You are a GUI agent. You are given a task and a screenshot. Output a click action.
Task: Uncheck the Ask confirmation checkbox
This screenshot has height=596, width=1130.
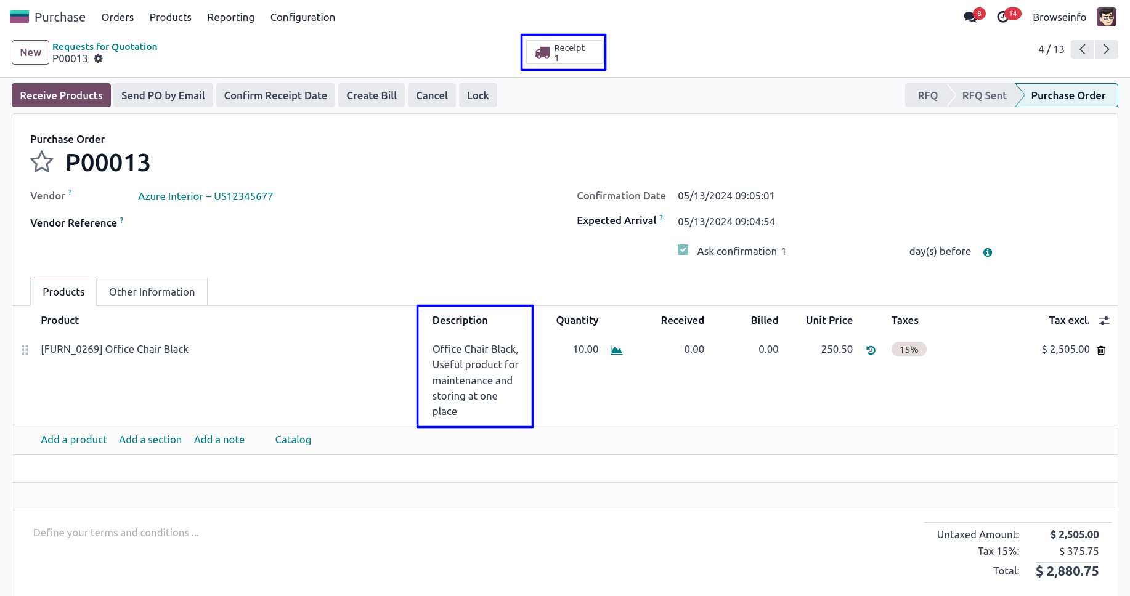pyautogui.click(x=683, y=250)
